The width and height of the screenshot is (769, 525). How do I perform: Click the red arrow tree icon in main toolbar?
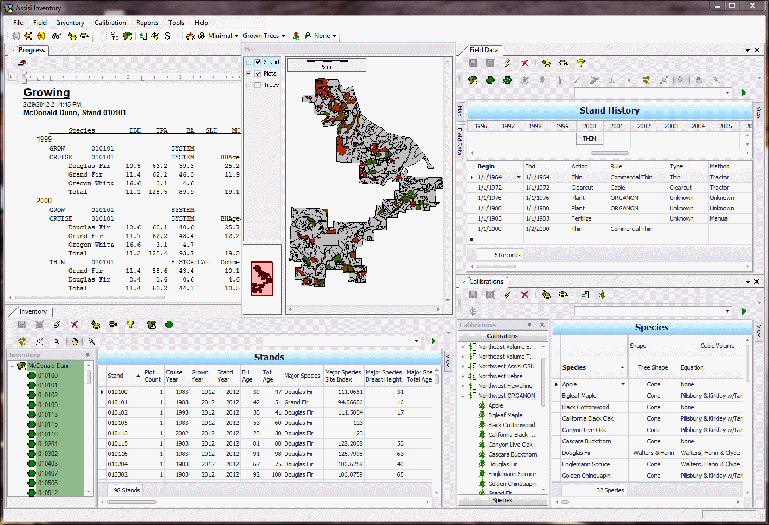(x=296, y=36)
